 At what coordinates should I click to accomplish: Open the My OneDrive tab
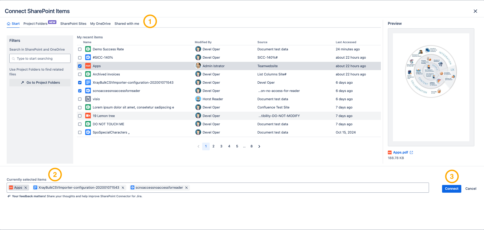pos(100,24)
